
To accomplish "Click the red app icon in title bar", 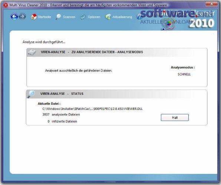I will [x=6, y=5].
